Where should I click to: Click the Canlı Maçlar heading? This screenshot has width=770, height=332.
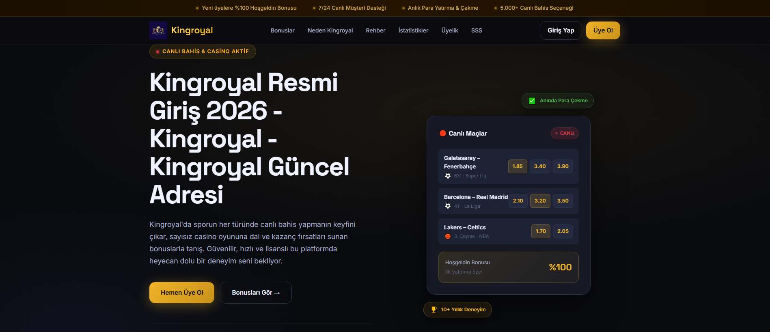(468, 133)
